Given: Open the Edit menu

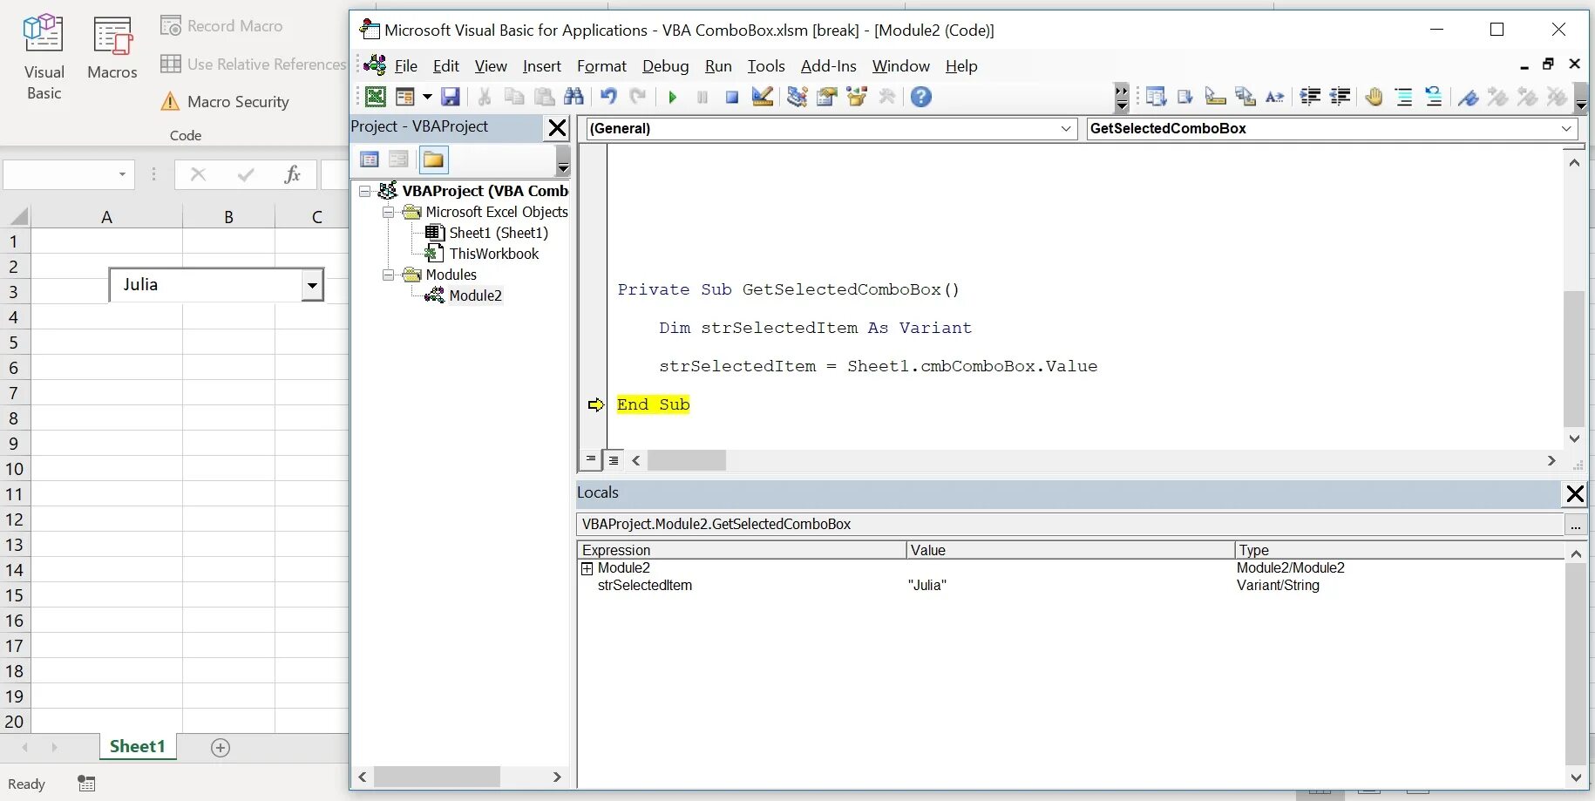Looking at the screenshot, I should (446, 66).
